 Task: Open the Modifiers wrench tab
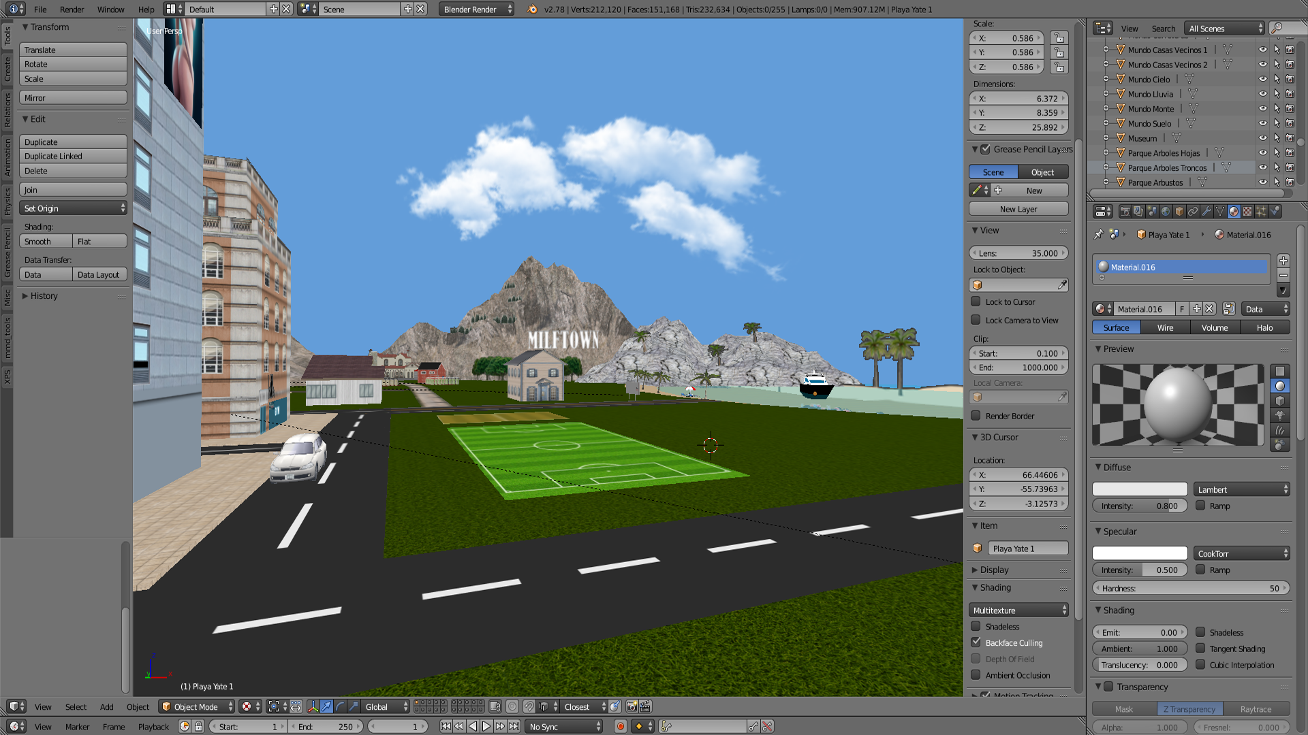pos(1206,212)
